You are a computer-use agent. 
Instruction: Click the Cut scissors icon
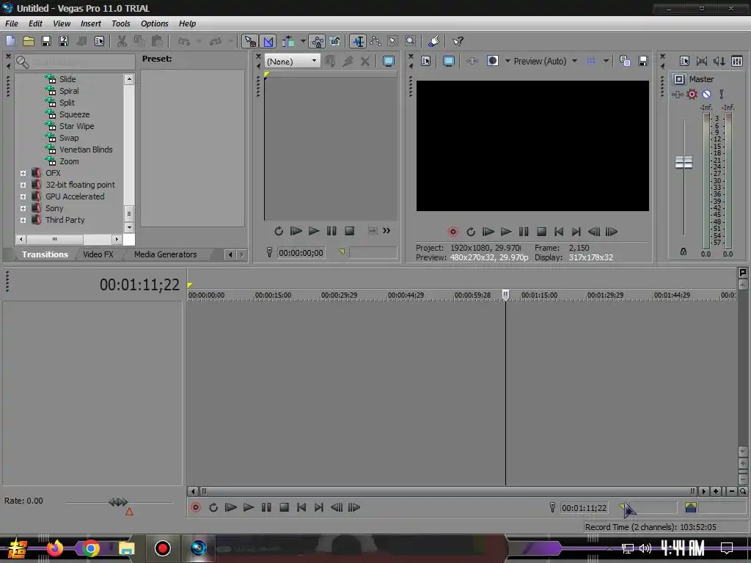click(122, 41)
